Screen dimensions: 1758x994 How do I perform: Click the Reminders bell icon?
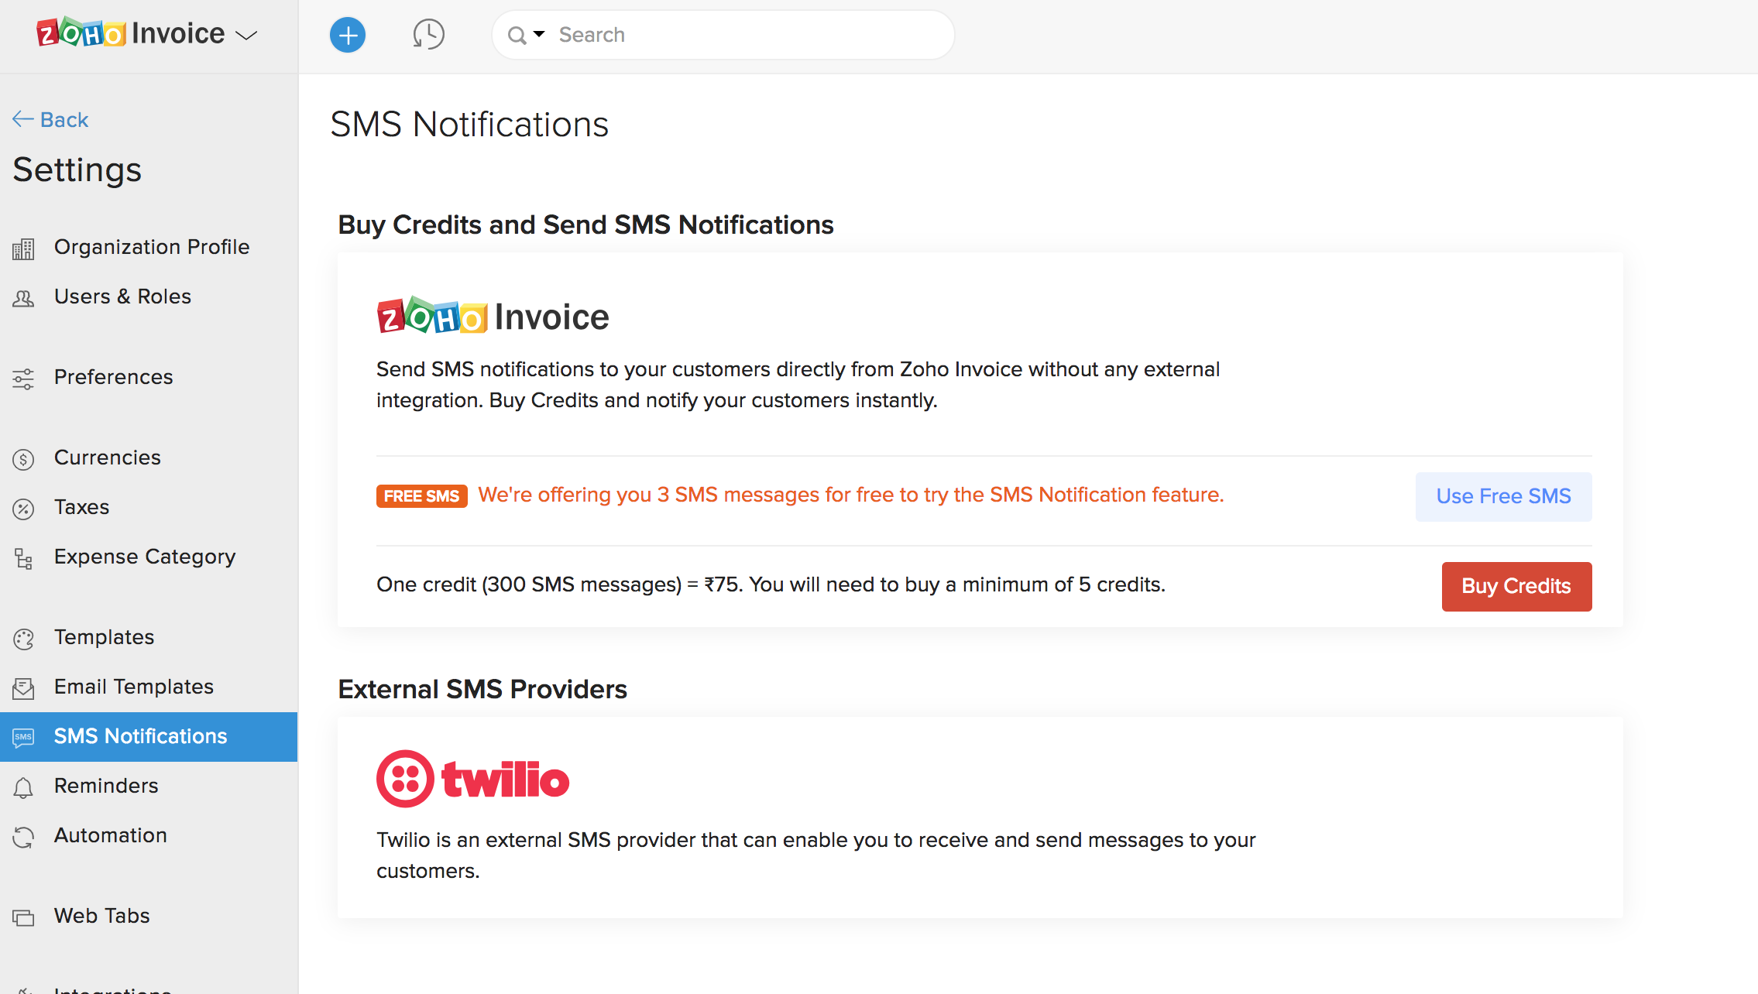coord(23,787)
